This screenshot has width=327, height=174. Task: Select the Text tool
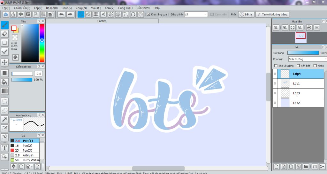tap(4, 148)
